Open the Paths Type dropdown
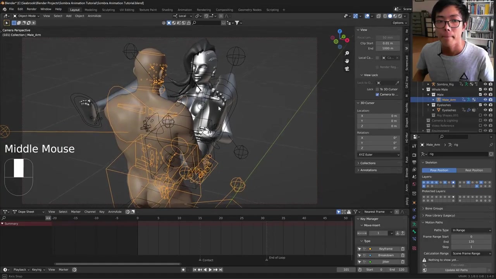496x279 pixels. point(471,230)
